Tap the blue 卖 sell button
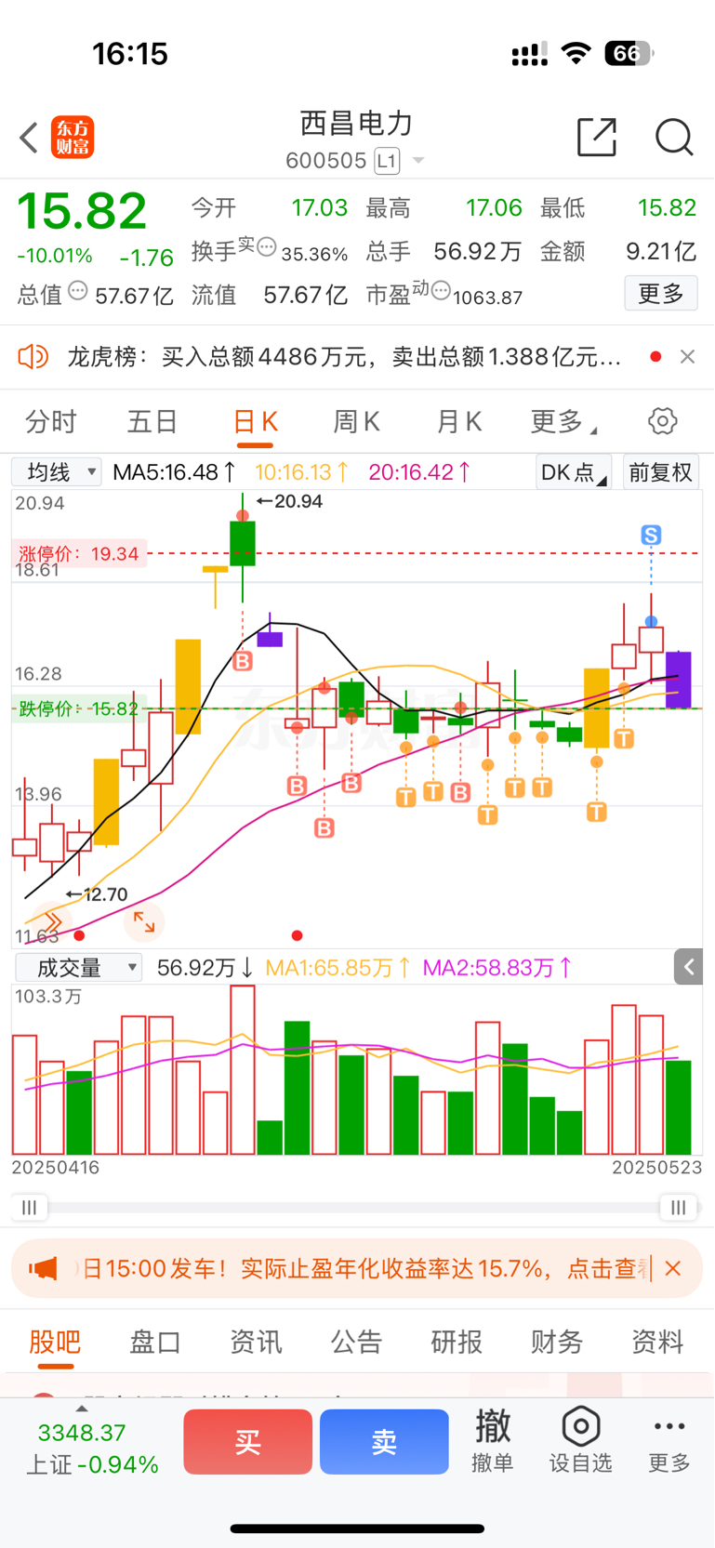This screenshot has width=715, height=1548. 384,1442
